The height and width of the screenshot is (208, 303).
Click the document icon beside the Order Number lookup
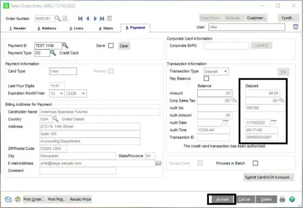click(x=65, y=19)
